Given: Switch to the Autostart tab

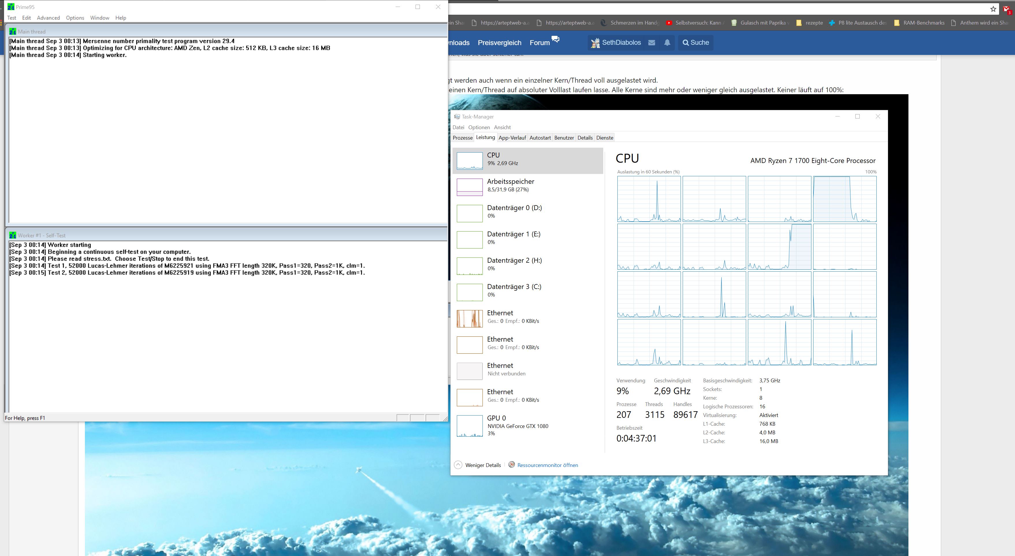Looking at the screenshot, I should 540,138.
